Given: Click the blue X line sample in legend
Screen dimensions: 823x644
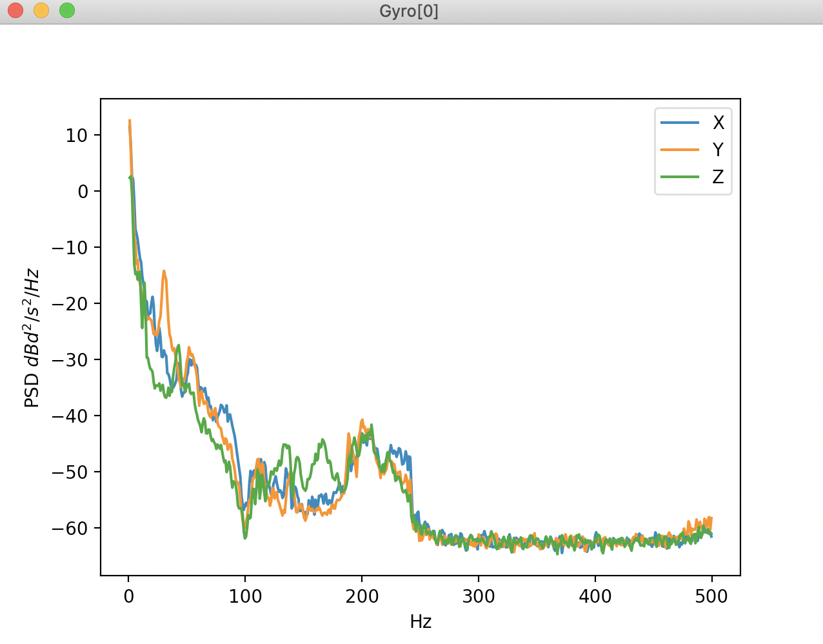Looking at the screenshot, I should pyautogui.click(x=680, y=123).
